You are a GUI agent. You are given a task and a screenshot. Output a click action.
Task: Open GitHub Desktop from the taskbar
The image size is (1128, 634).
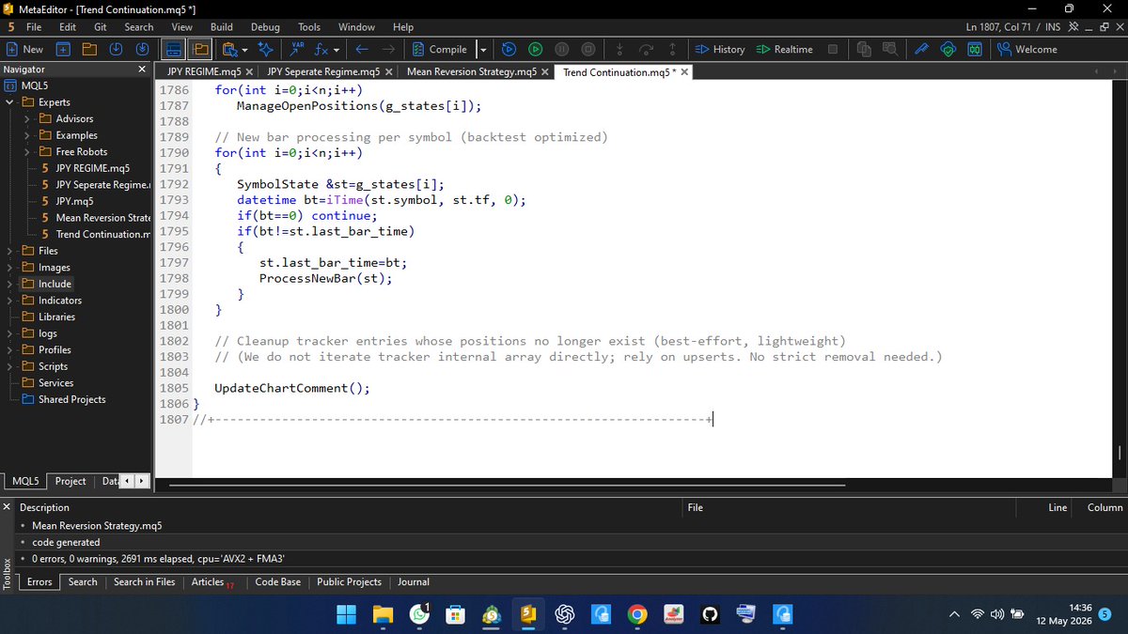(x=710, y=614)
